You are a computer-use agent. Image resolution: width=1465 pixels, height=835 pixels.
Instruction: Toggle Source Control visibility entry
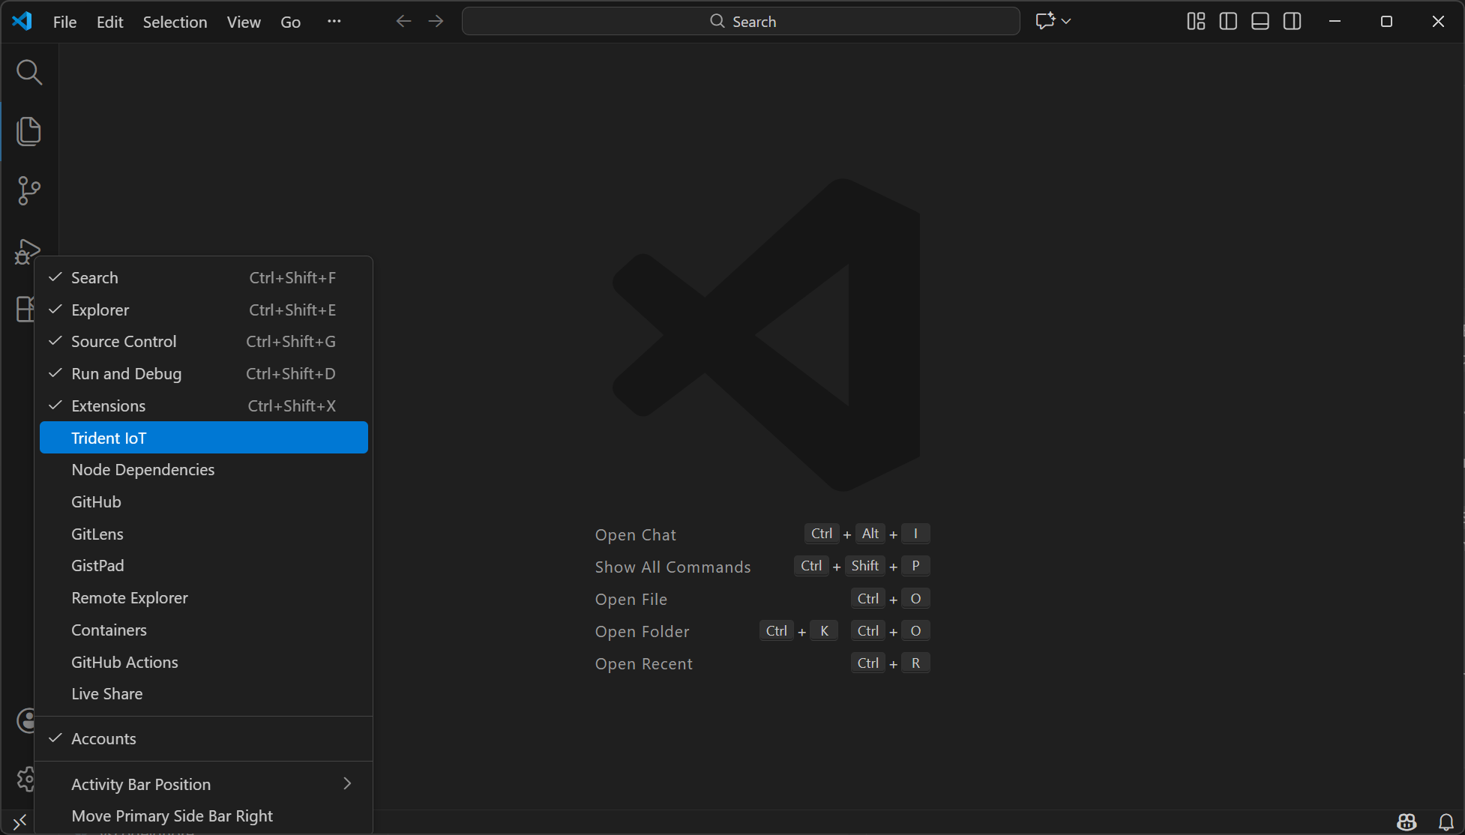click(x=204, y=341)
